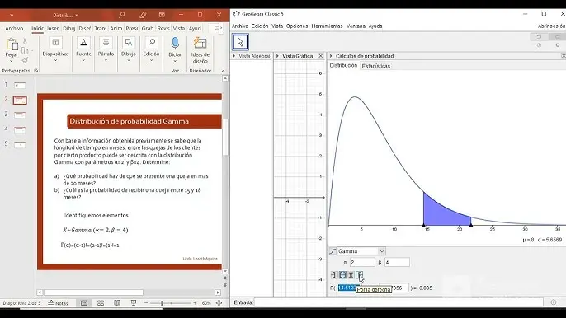This screenshot has width=566, height=318.
Task: Click the GeoGebra Entrada input bar
Action: tap(399, 302)
